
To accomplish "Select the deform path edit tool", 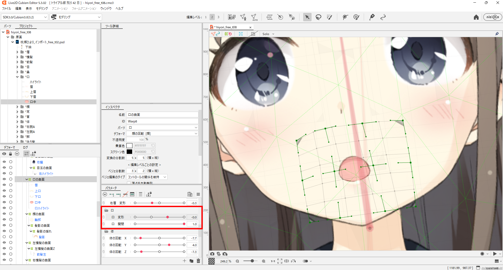I will [x=345, y=17].
